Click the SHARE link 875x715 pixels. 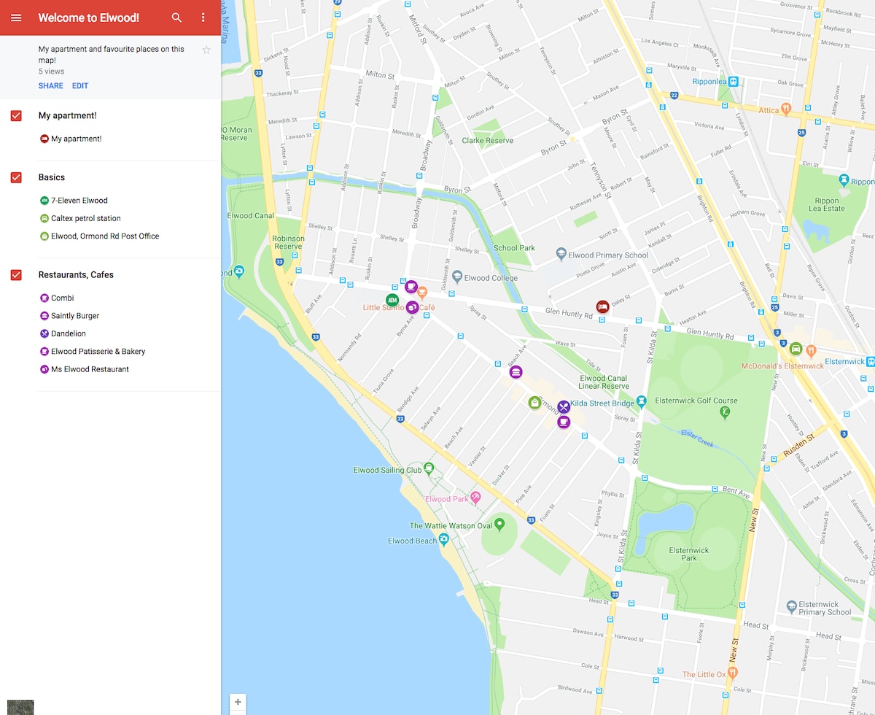pyautogui.click(x=50, y=86)
